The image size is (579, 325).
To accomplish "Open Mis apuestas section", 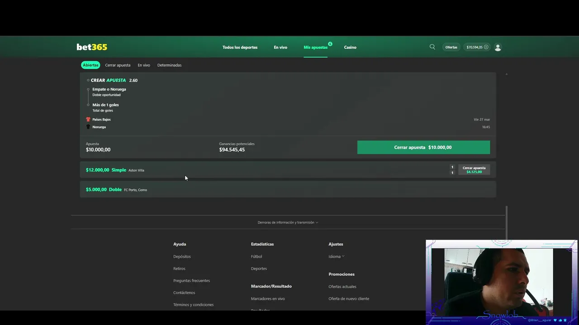I will pyautogui.click(x=316, y=47).
